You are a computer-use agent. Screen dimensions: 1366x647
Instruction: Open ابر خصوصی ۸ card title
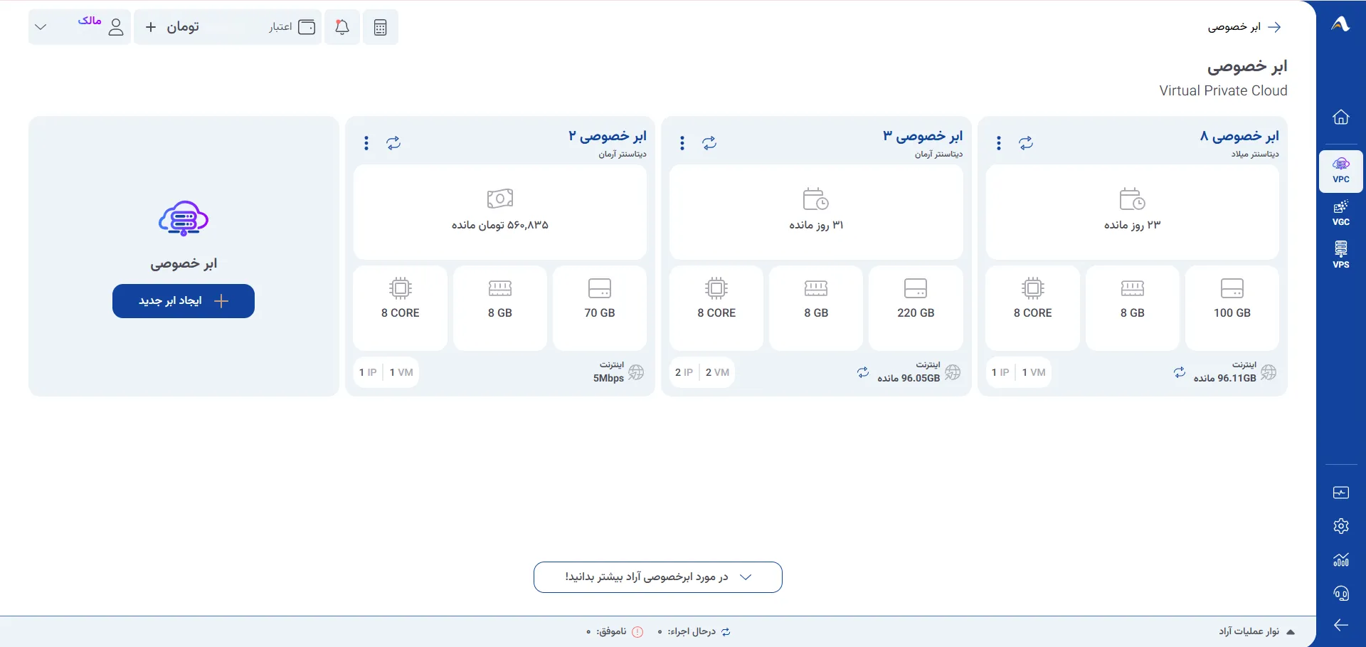point(1239,136)
